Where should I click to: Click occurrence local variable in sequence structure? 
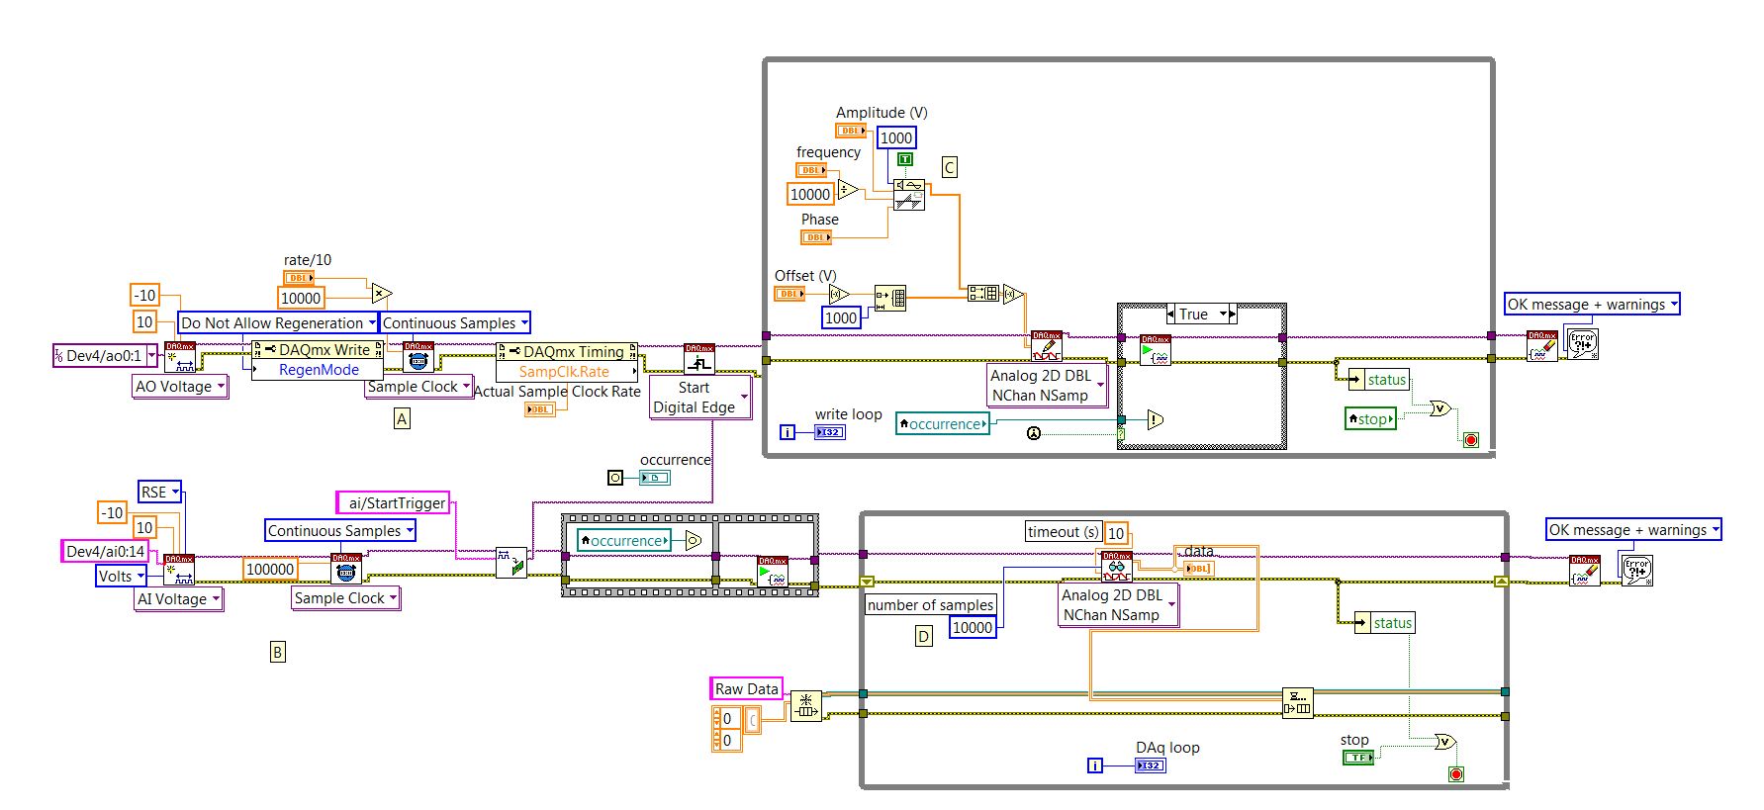[x=624, y=541]
